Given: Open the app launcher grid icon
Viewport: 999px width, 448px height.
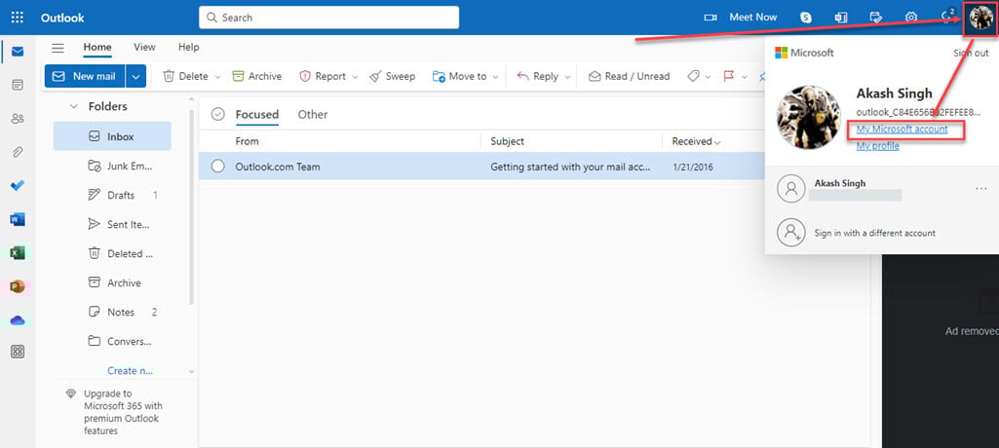Looking at the screenshot, I should 18,18.
